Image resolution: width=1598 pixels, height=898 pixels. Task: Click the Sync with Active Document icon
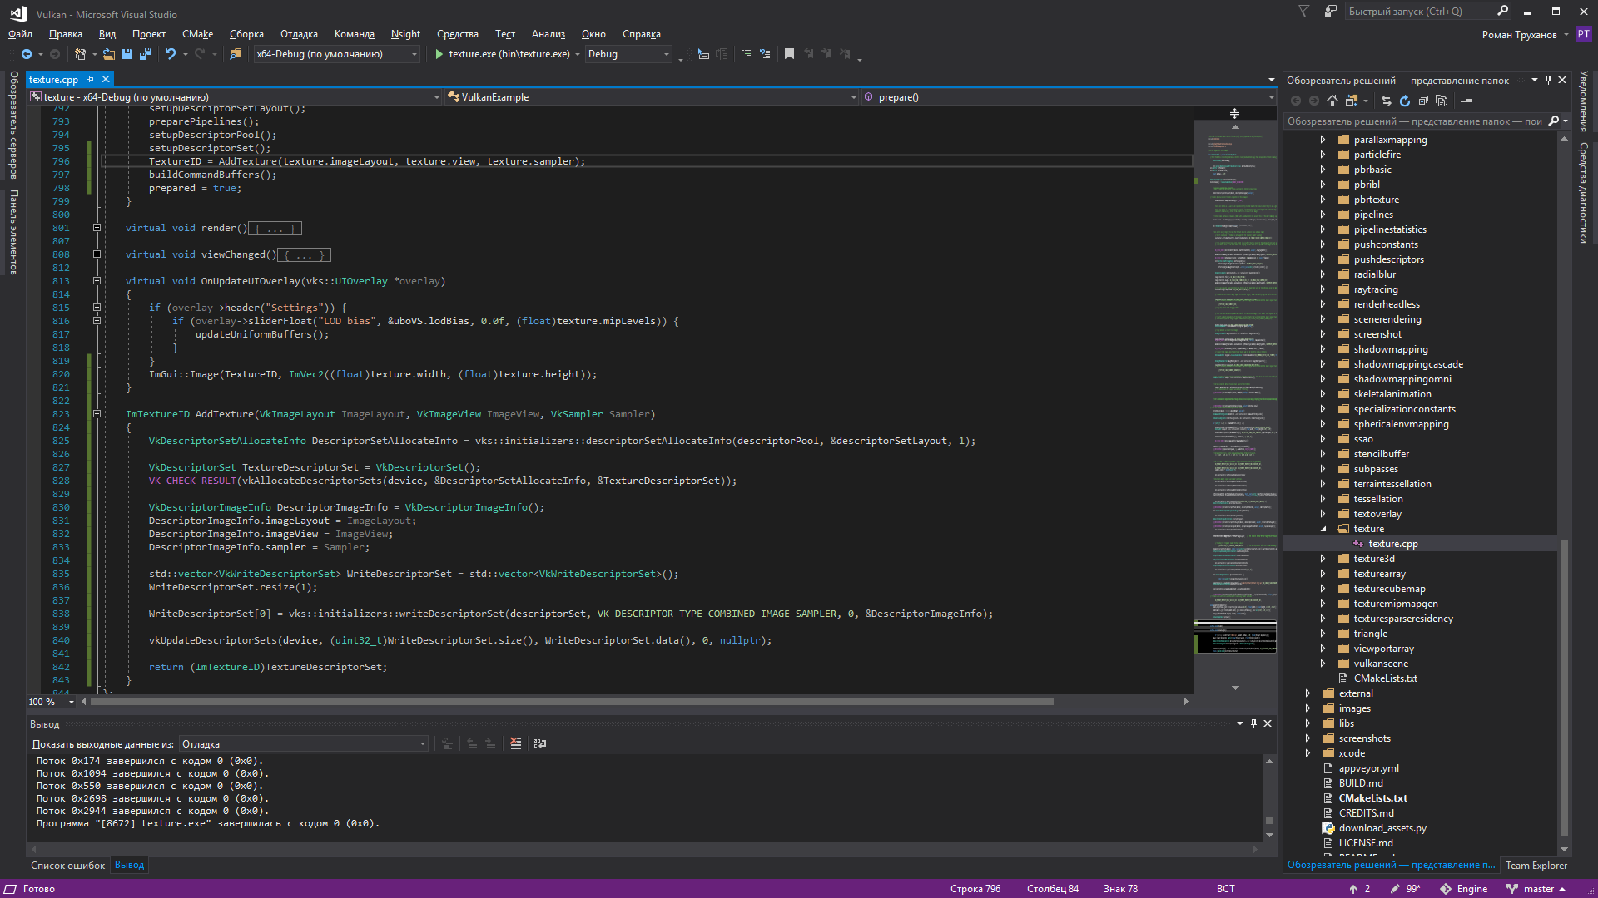[1386, 101]
